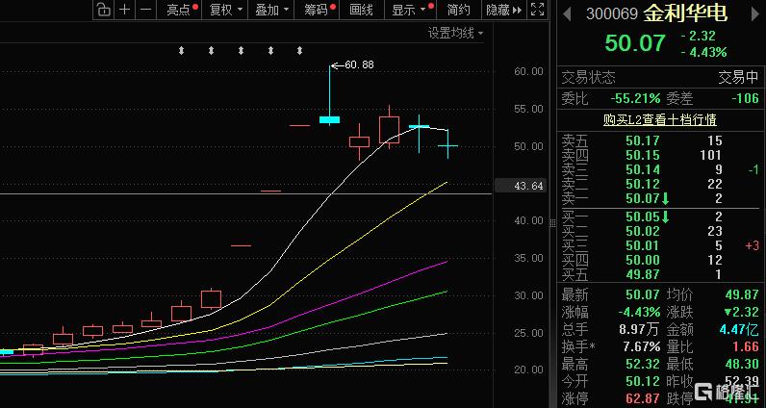
Task: Select 卖五 price 50.17
Action: click(643, 140)
